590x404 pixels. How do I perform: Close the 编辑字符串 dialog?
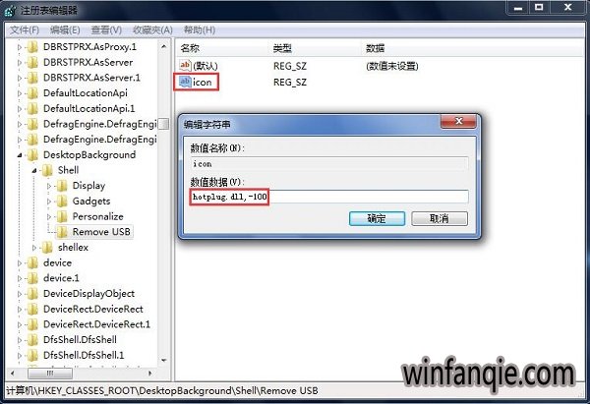point(458,121)
